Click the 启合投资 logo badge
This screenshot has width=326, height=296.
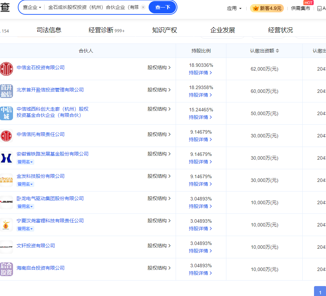tap(6, 269)
